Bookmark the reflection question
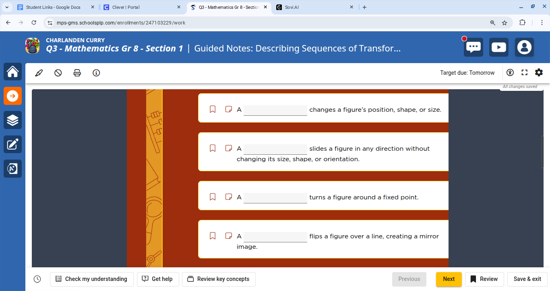This screenshot has width=550, height=291. [213, 236]
